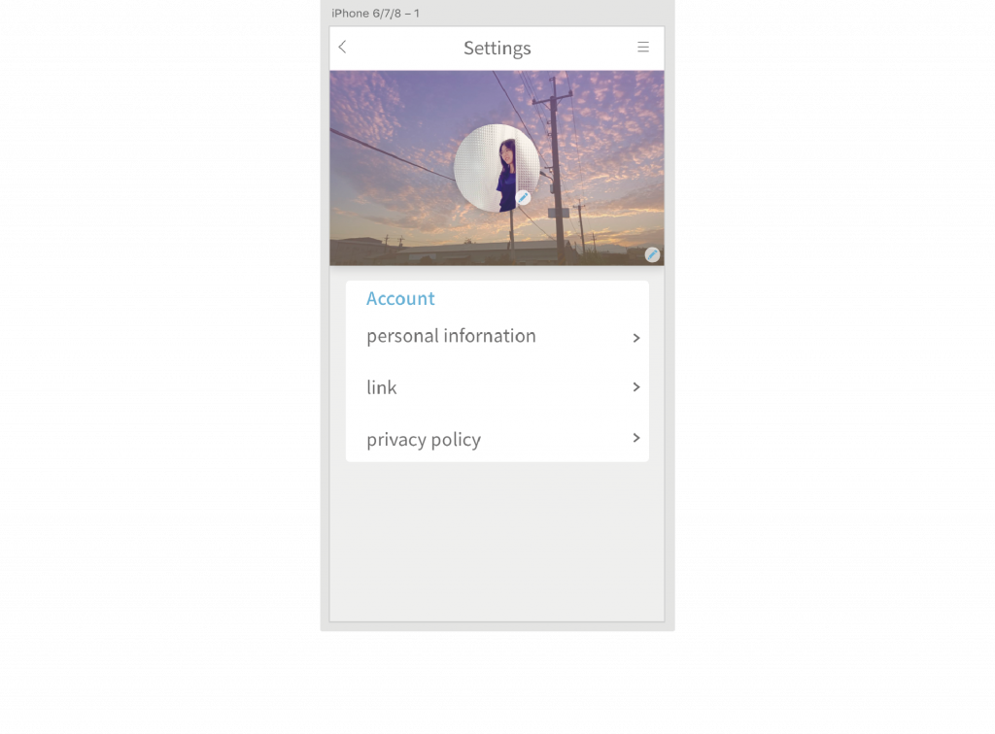Screen dimensions: 995x734
Task: Select the iPhone 6/7/8 – 1 artboard label
Action: point(375,14)
